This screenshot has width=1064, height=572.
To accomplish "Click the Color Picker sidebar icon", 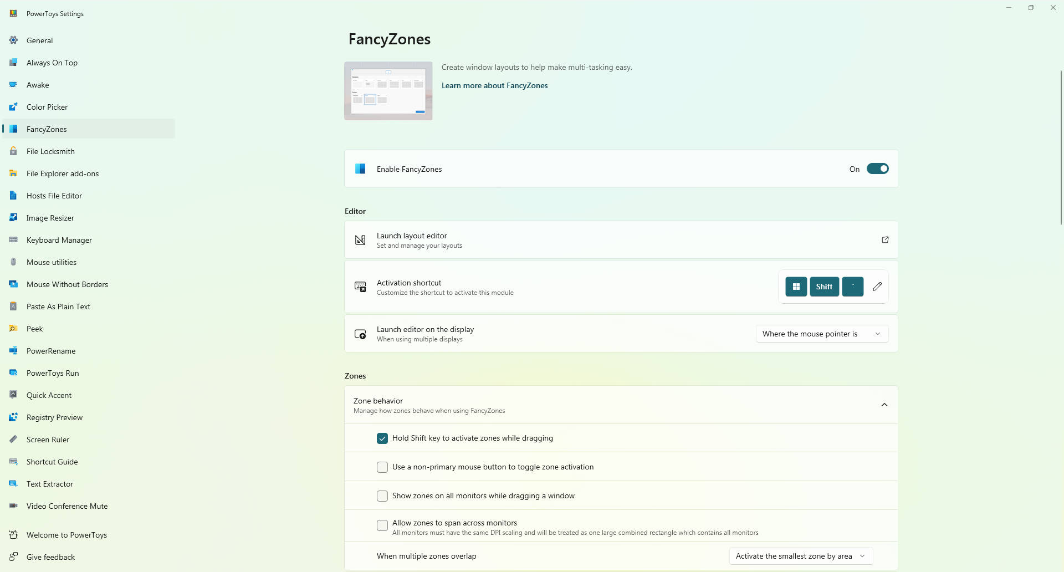I will point(13,107).
